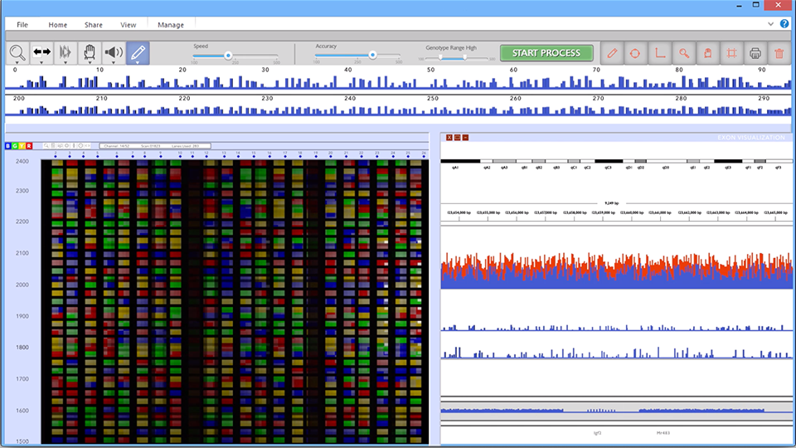Click the red circular target tool
Viewport: 796px width, 448px height.
(x=635, y=53)
